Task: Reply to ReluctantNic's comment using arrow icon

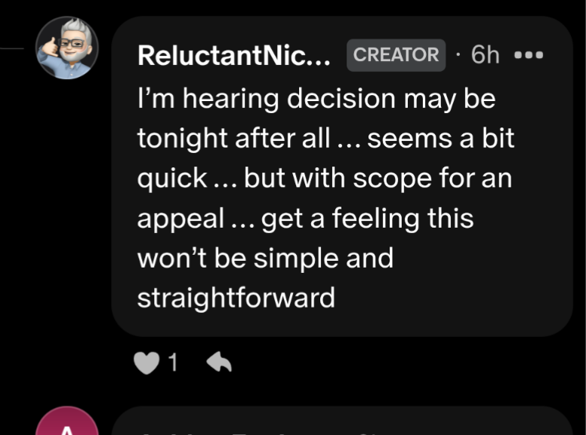Action: [x=219, y=362]
